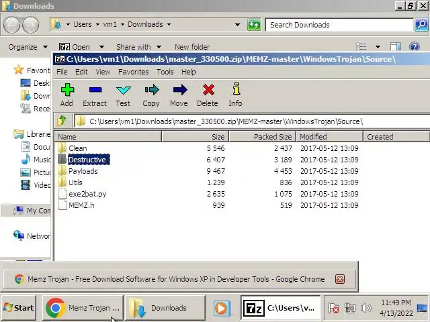
Task: Switch to Downloads taskbar button
Action: [165, 308]
